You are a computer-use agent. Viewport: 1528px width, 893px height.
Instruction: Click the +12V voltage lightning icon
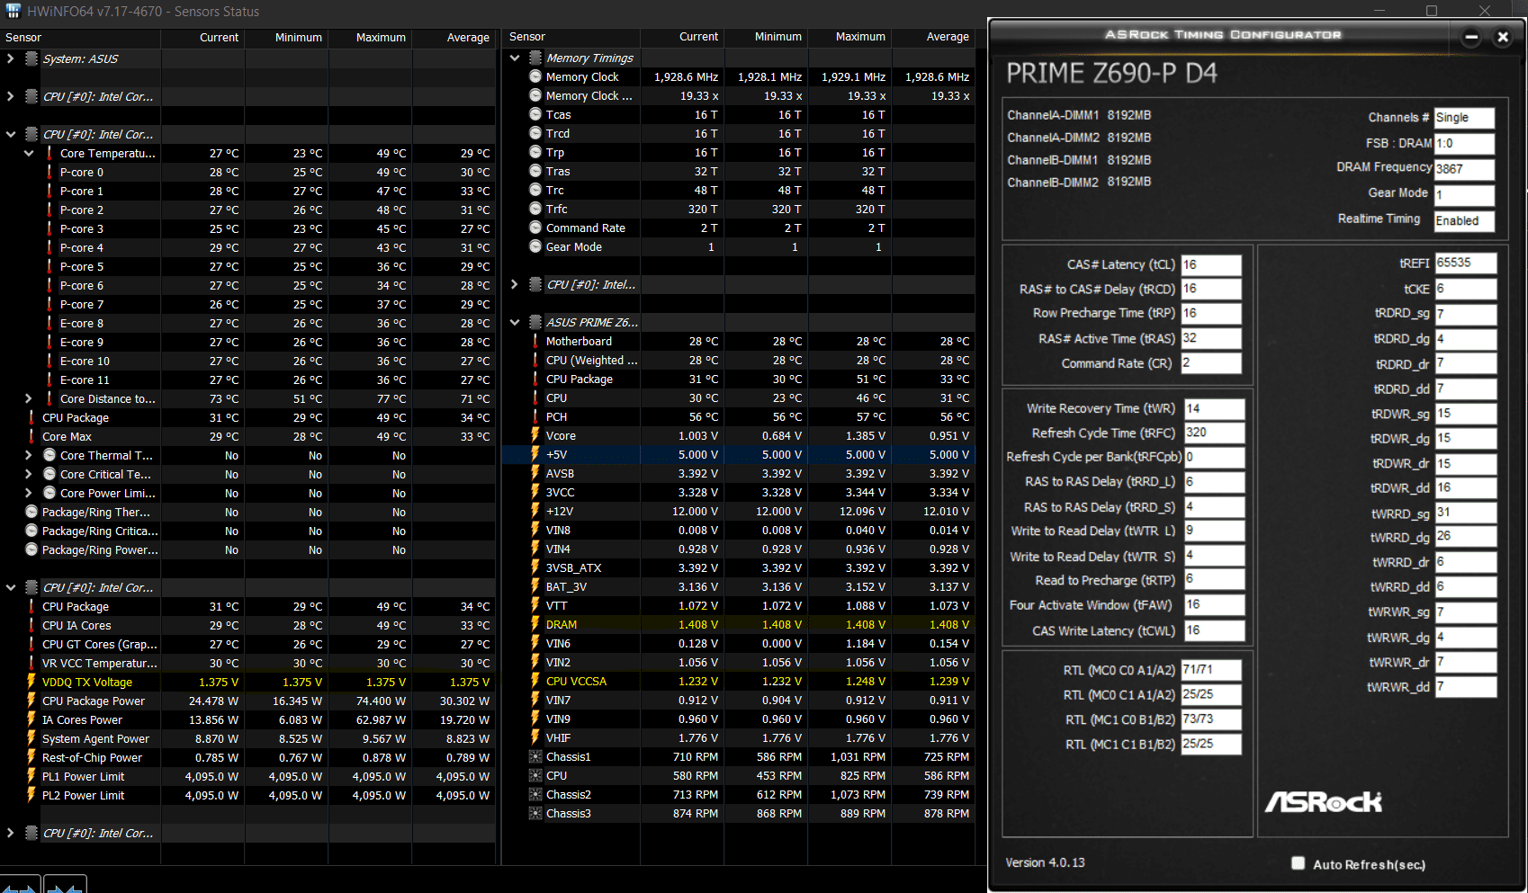[535, 511]
